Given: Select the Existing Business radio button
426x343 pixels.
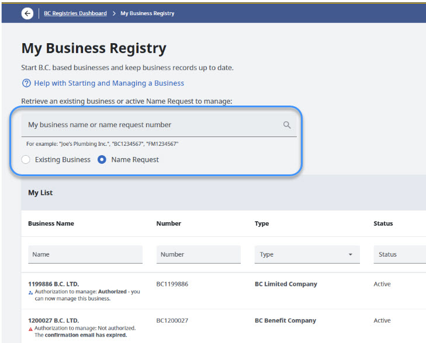Looking at the screenshot, I should (26, 159).
